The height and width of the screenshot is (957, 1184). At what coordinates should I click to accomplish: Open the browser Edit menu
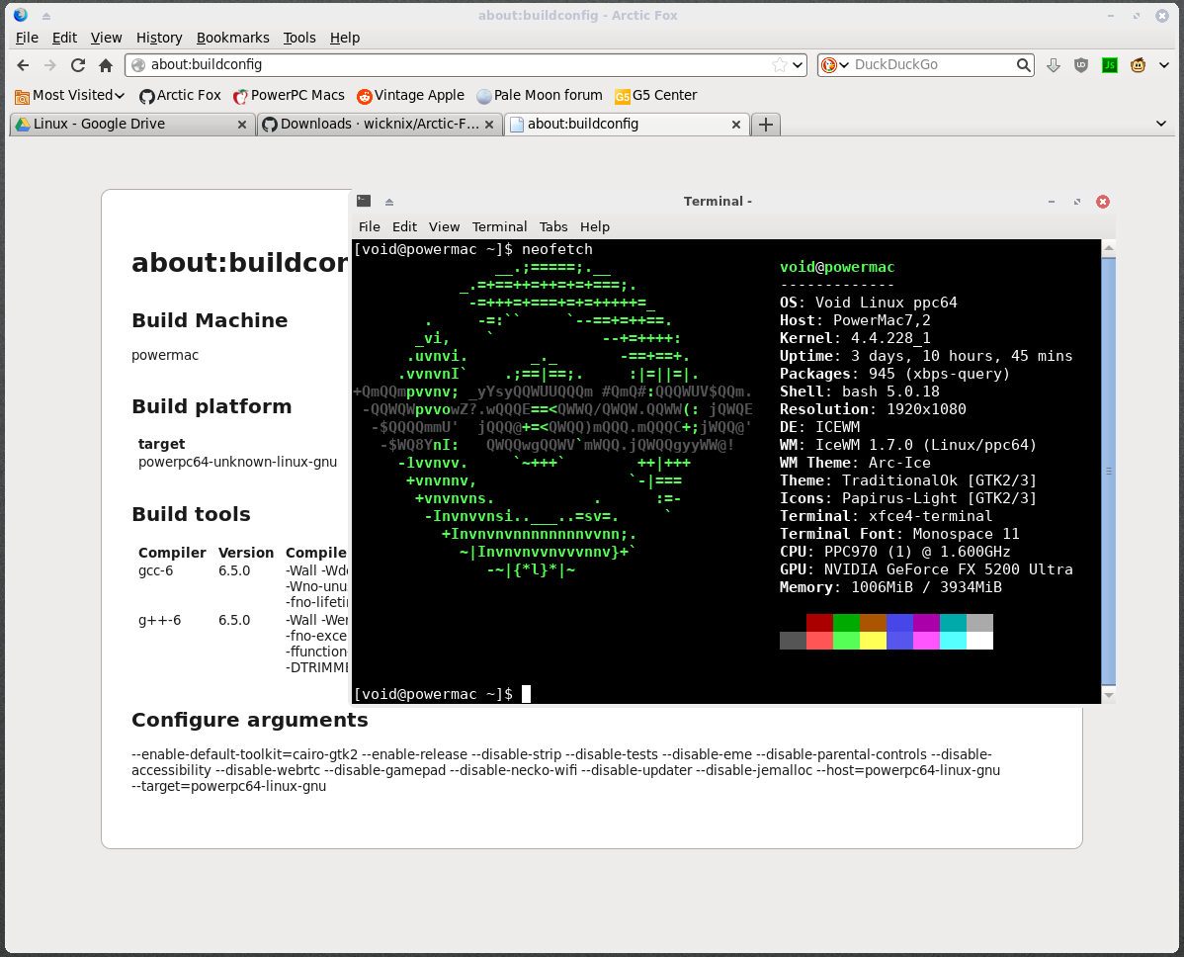[x=64, y=38]
